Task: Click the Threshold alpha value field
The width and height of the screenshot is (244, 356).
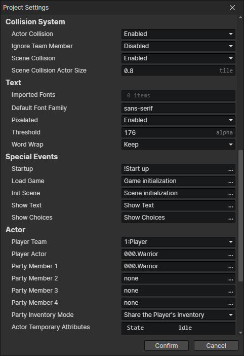Action: [x=178, y=132]
